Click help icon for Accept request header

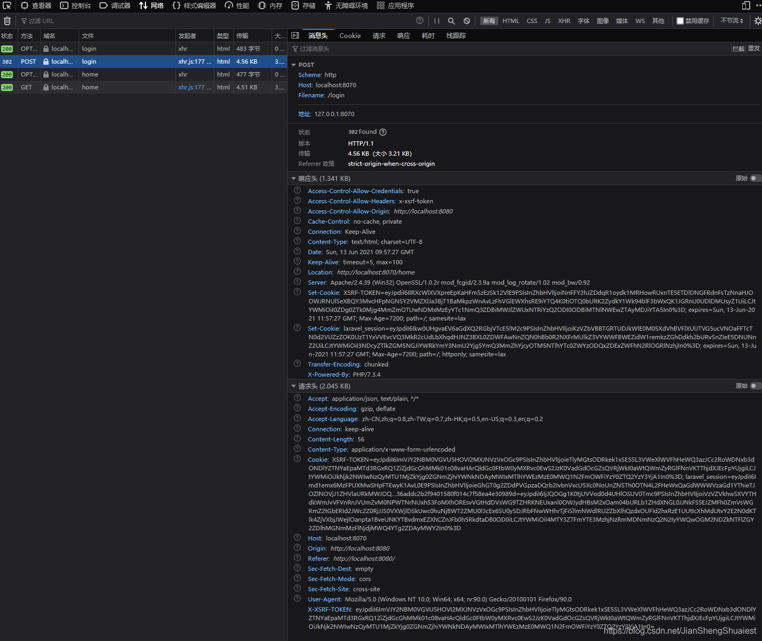(x=297, y=398)
